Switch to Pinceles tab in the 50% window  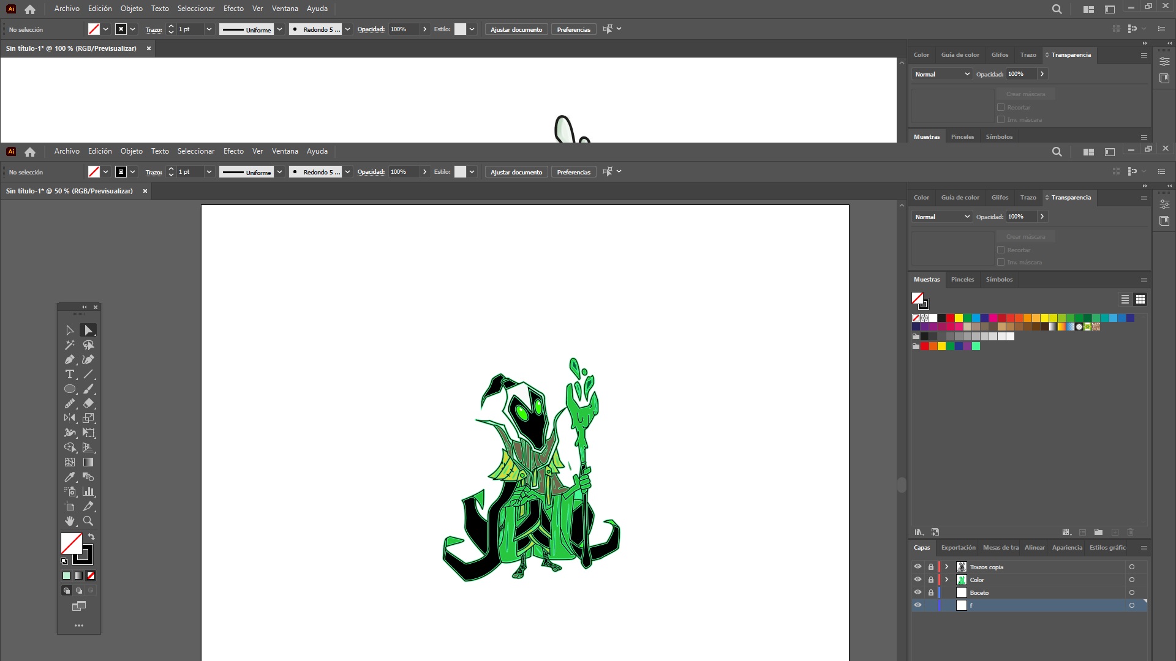(962, 280)
